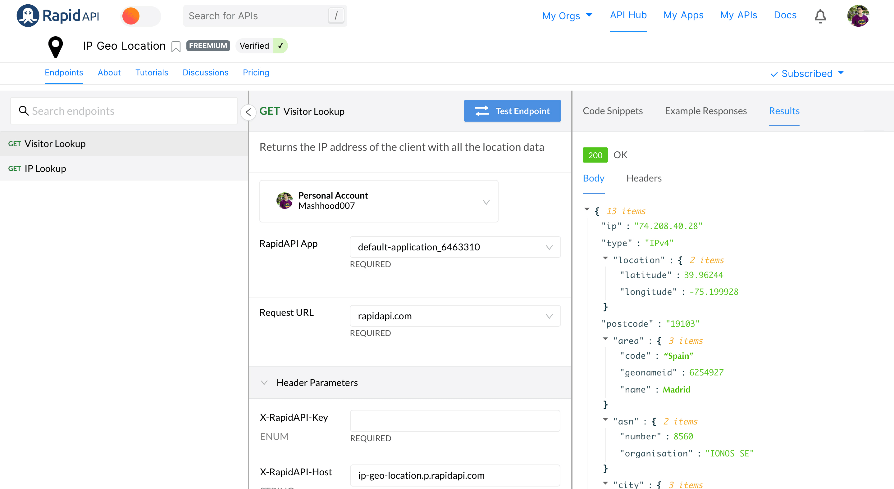
Task: Click the search magnifier icon in endpoints
Action: pyautogui.click(x=23, y=110)
